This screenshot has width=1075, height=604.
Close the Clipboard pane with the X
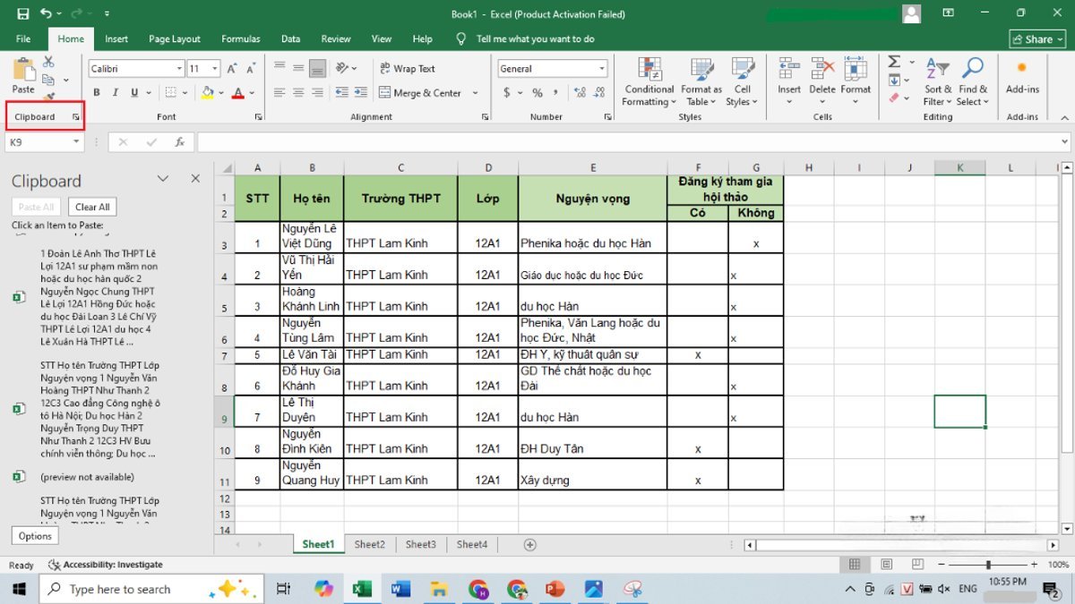pos(195,179)
